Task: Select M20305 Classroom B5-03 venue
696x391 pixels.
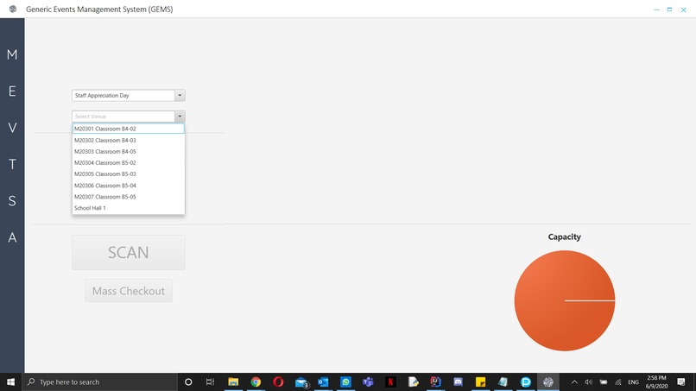Action: tap(129, 174)
